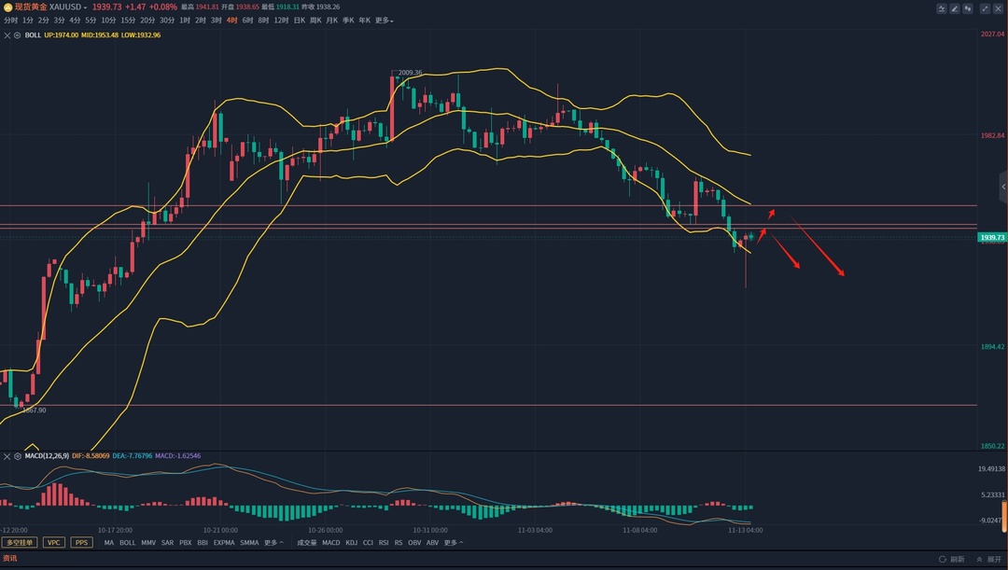Toggle the BBI indicator
The width and height of the screenshot is (1008, 570).
pyautogui.click(x=203, y=543)
